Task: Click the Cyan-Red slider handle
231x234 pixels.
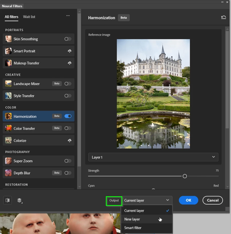Action: point(153,189)
